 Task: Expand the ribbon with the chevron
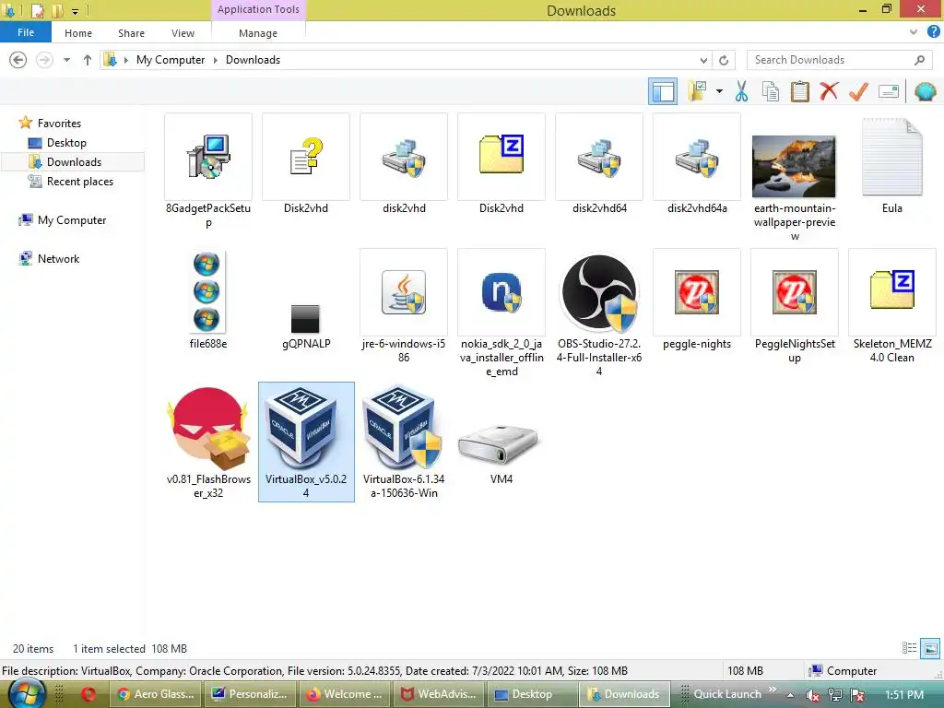pyautogui.click(x=914, y=32)
